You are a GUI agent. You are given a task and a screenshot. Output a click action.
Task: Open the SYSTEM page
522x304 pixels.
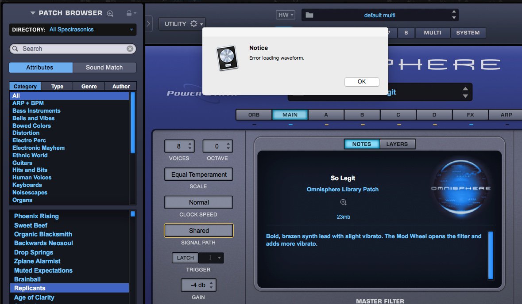[468, 33]
